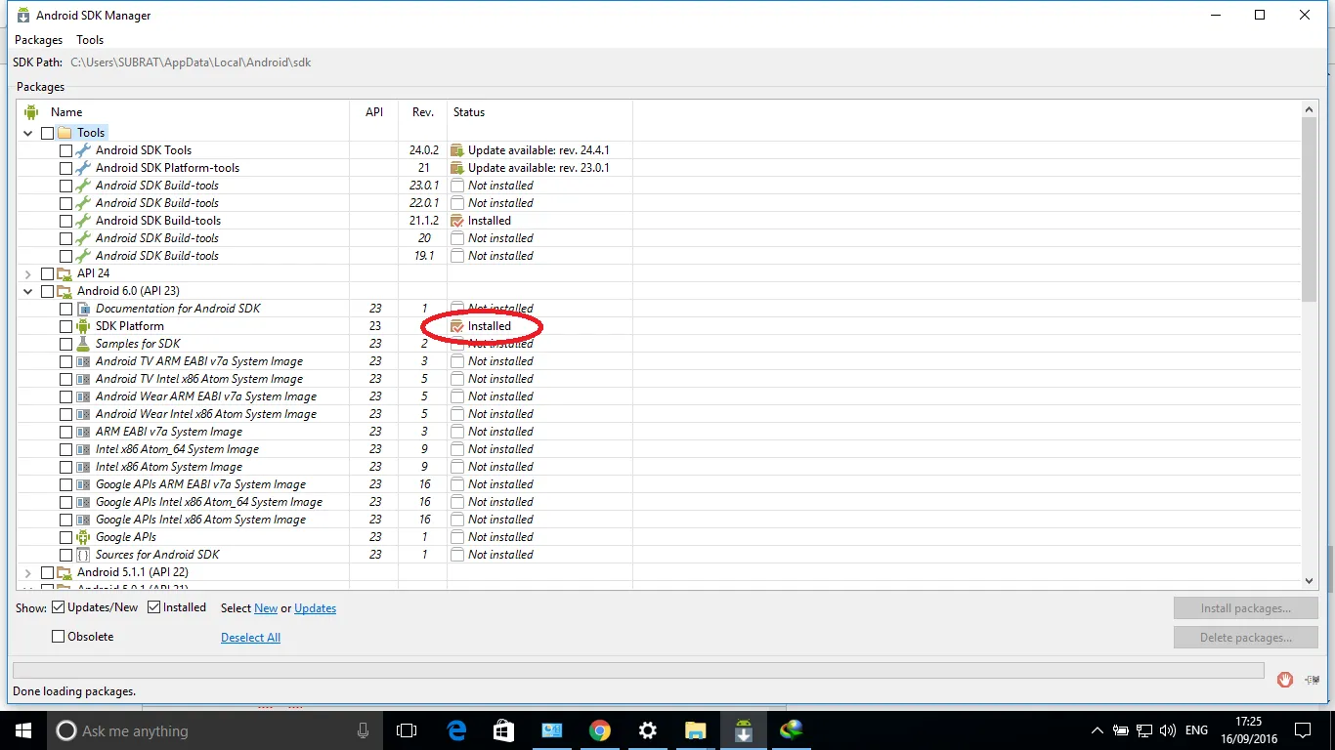Click the Documentation for Android SDK icon
The width and height of the screenshot is (1335, 750).
[83, 309]
